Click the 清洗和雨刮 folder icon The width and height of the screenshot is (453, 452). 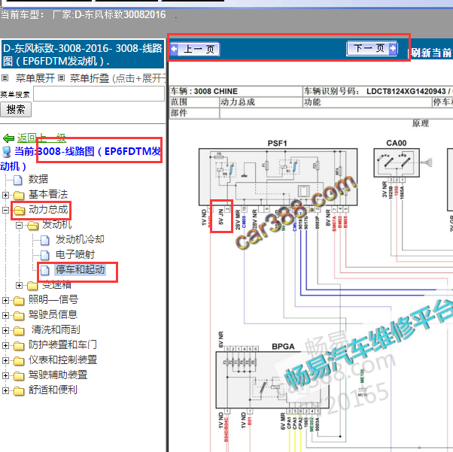click(19, 331)
